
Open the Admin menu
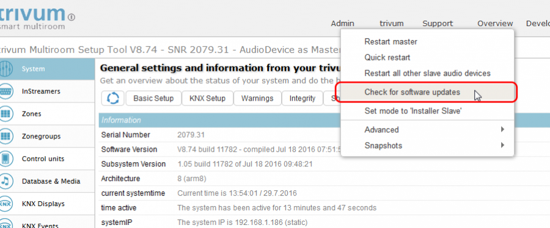342,23
